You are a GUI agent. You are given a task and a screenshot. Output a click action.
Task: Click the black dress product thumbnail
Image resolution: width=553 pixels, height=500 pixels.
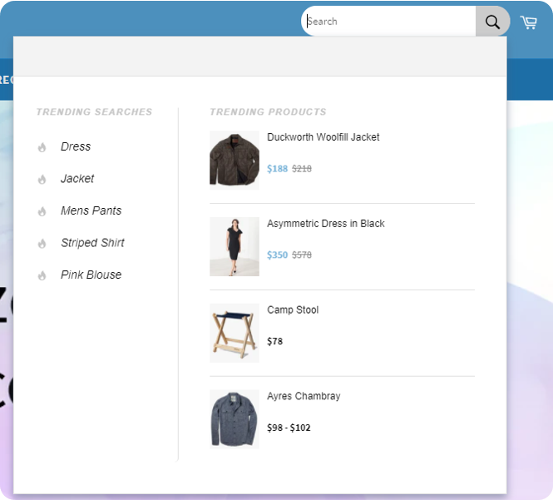tap(235, 246)
